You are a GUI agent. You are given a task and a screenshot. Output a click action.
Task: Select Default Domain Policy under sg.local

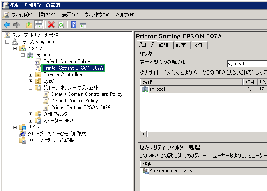(67, 61)
